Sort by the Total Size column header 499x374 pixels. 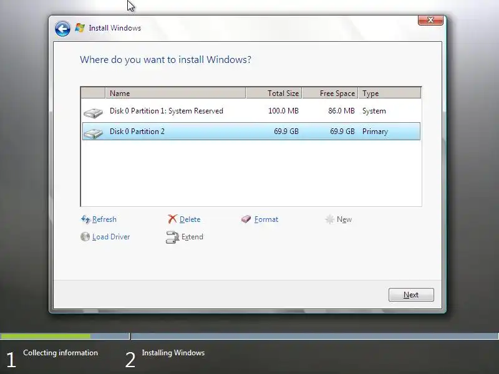click(274, 93)
